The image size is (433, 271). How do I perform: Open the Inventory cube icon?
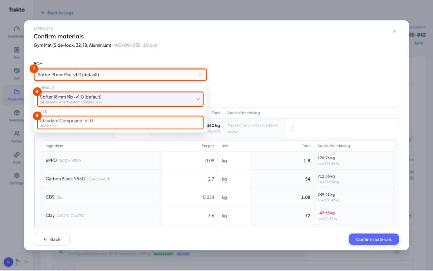tap(17, 113)
